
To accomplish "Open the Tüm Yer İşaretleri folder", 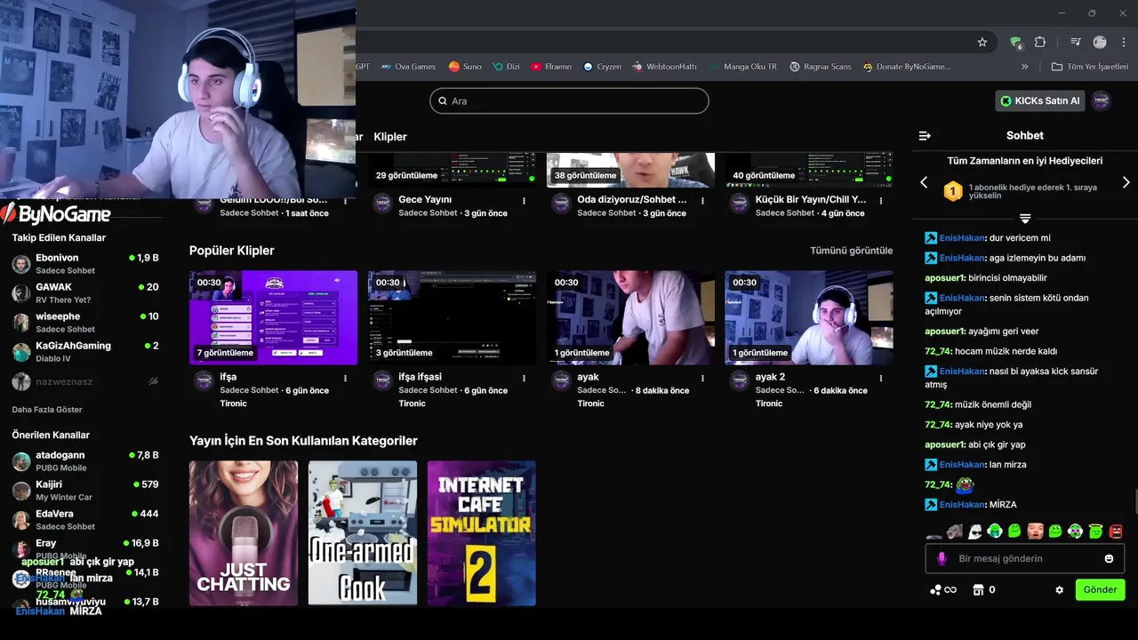I will pos(1089,67).
